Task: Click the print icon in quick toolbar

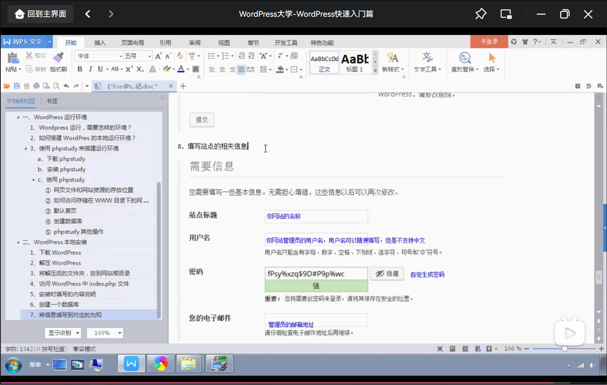Action: coord(36,86)
